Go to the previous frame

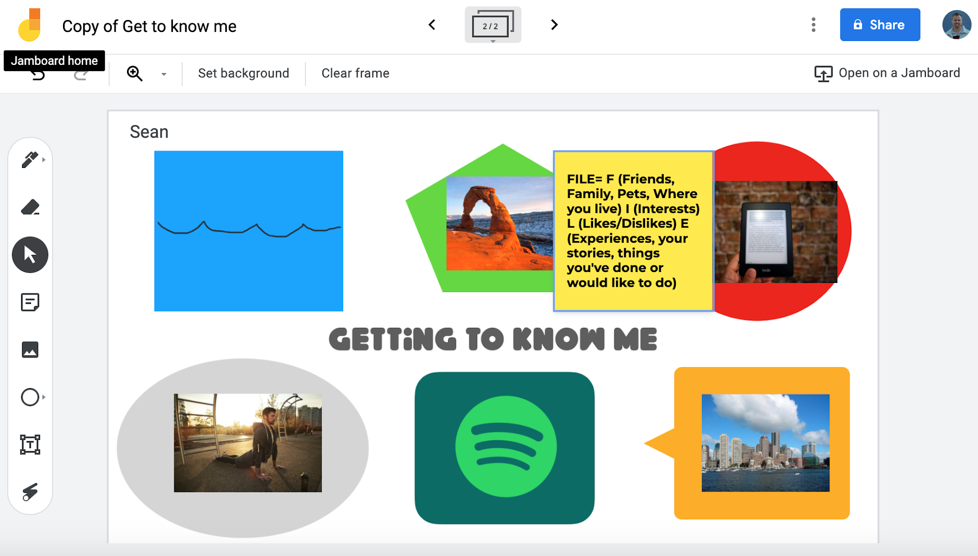click(432, 24)
